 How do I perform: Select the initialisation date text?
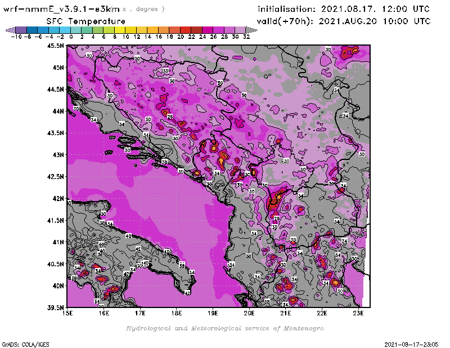point(343,9)
